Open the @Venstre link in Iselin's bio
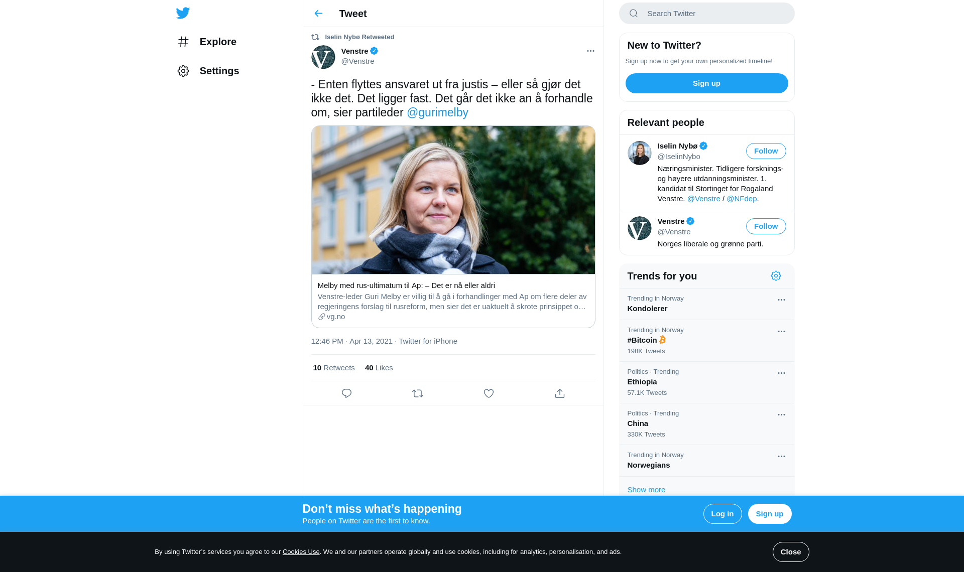 click(704, 199)
